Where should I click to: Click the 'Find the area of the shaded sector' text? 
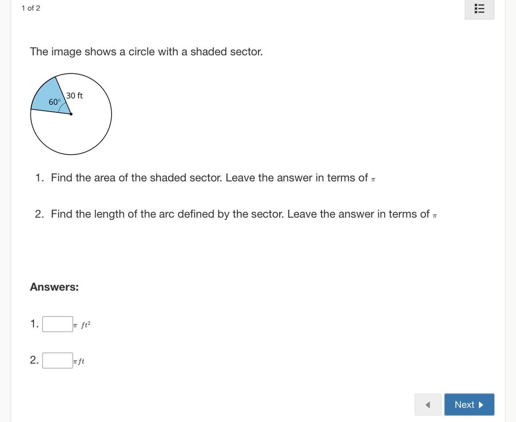tap(136, 178)
